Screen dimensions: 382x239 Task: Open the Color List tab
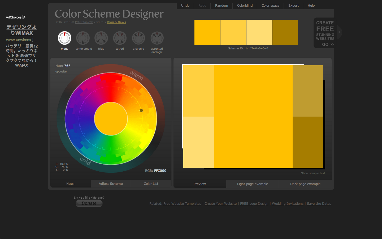click(151, 184)
